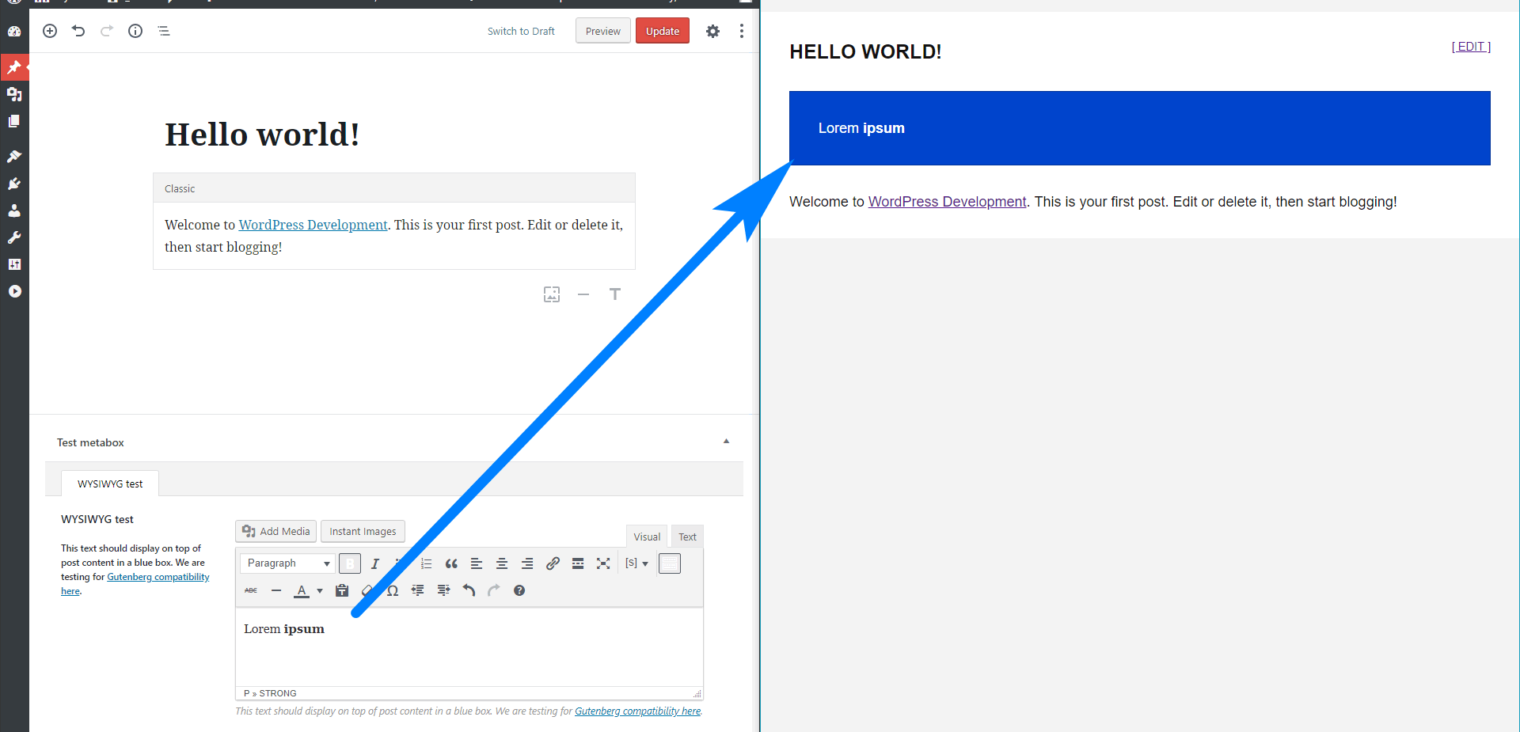Select the WYSIWYG test tab
Viewport: 1520px width, 732px height.
click(x=110, y=484)
